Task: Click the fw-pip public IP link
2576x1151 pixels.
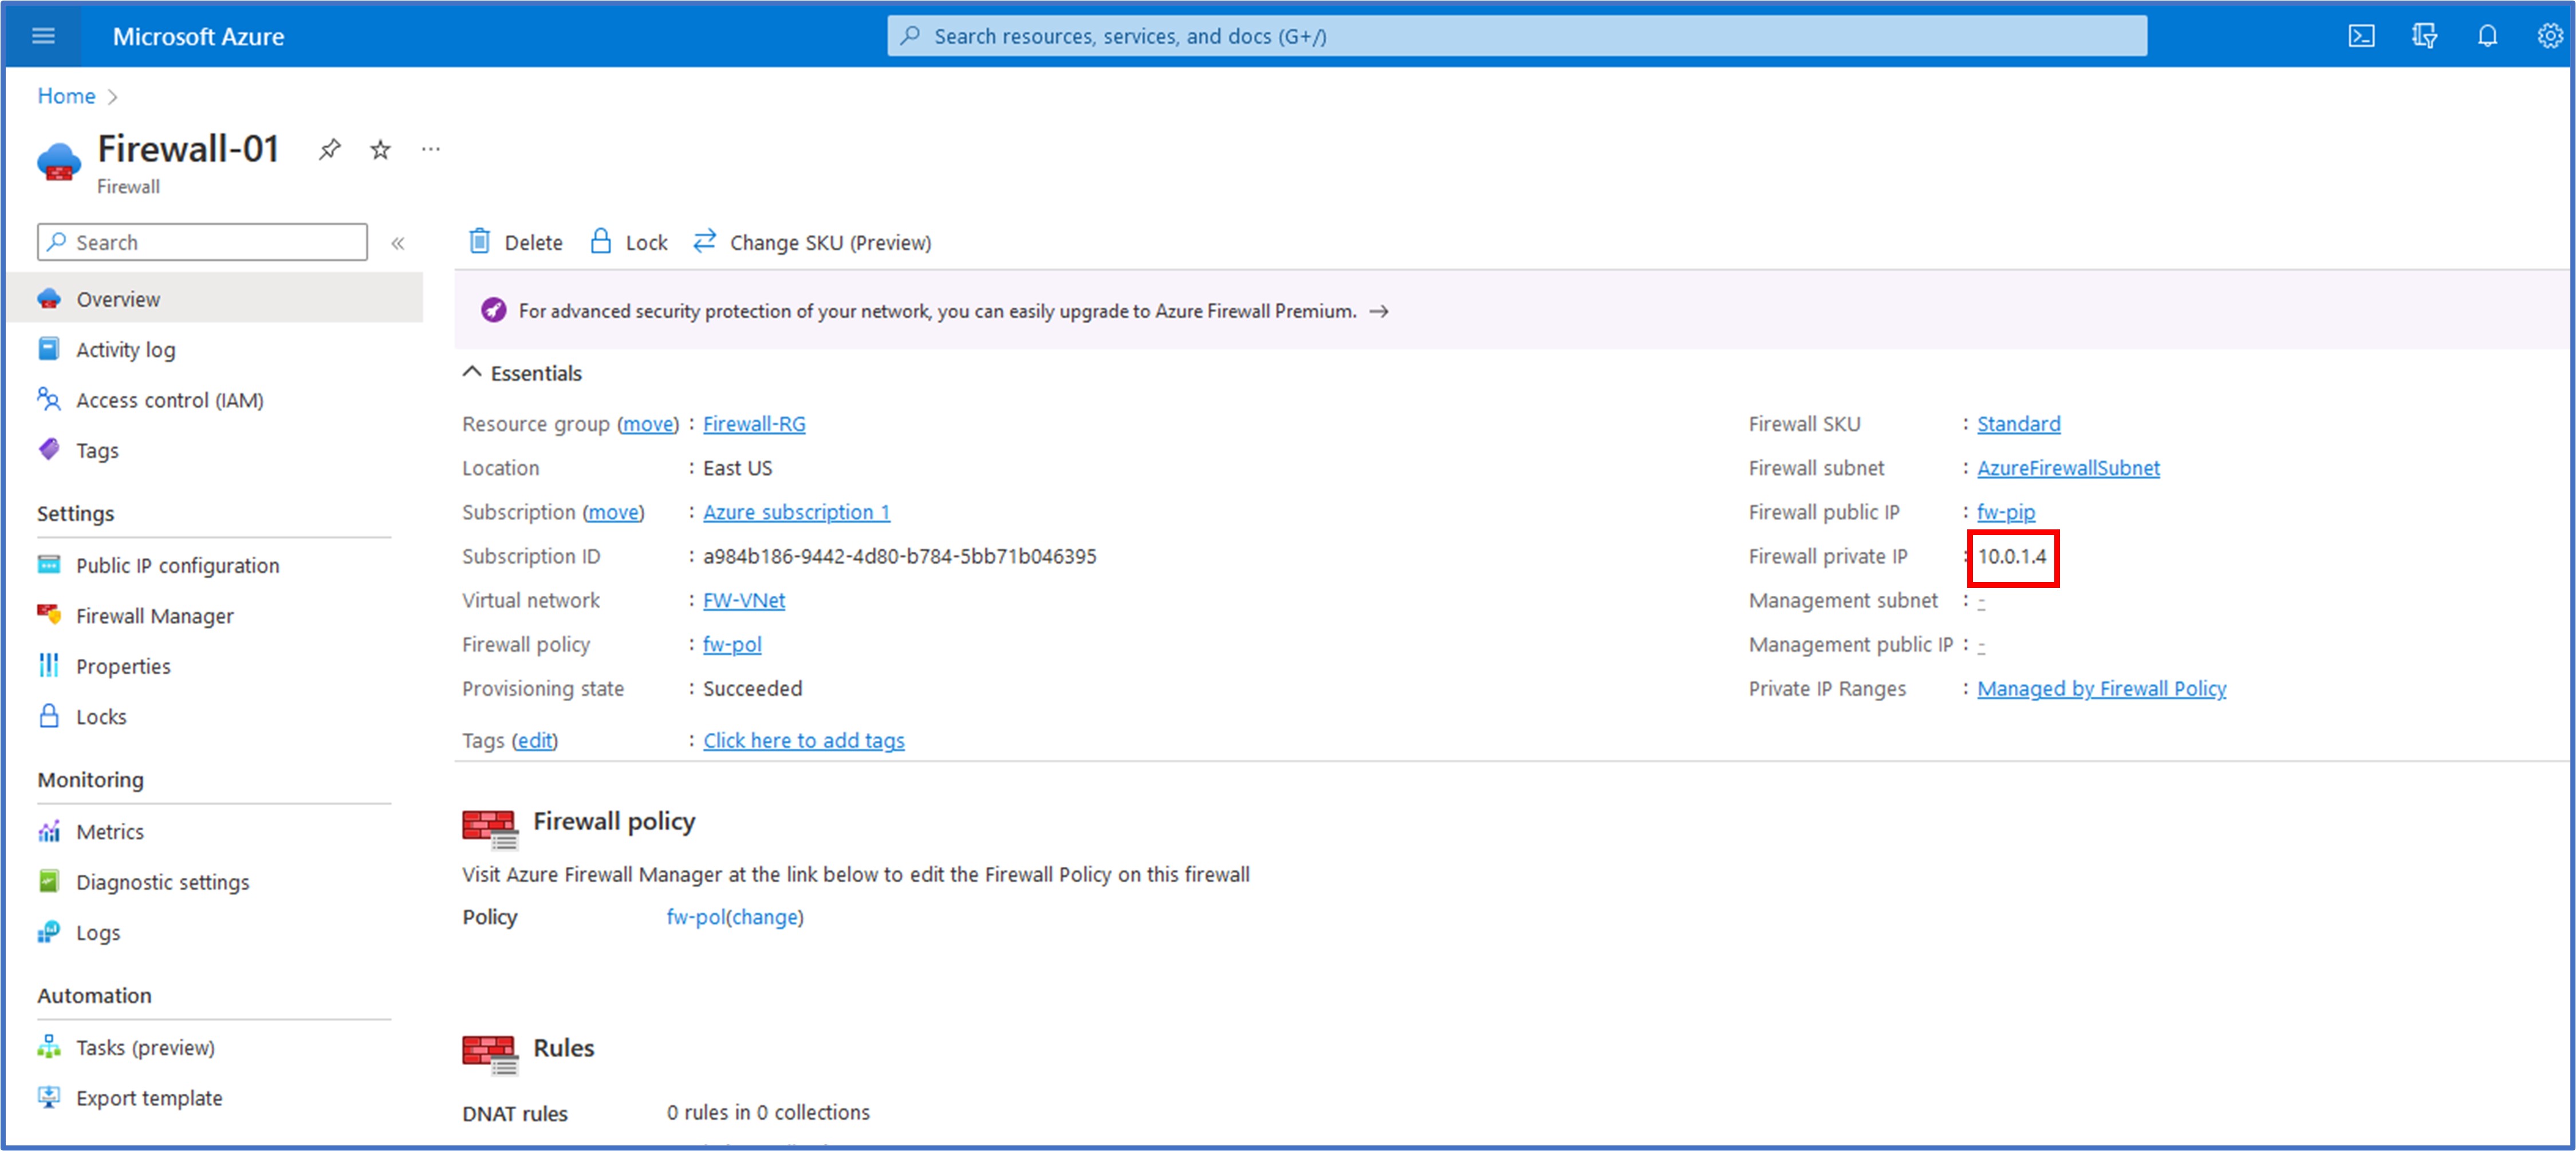Action: [2005, 511]
